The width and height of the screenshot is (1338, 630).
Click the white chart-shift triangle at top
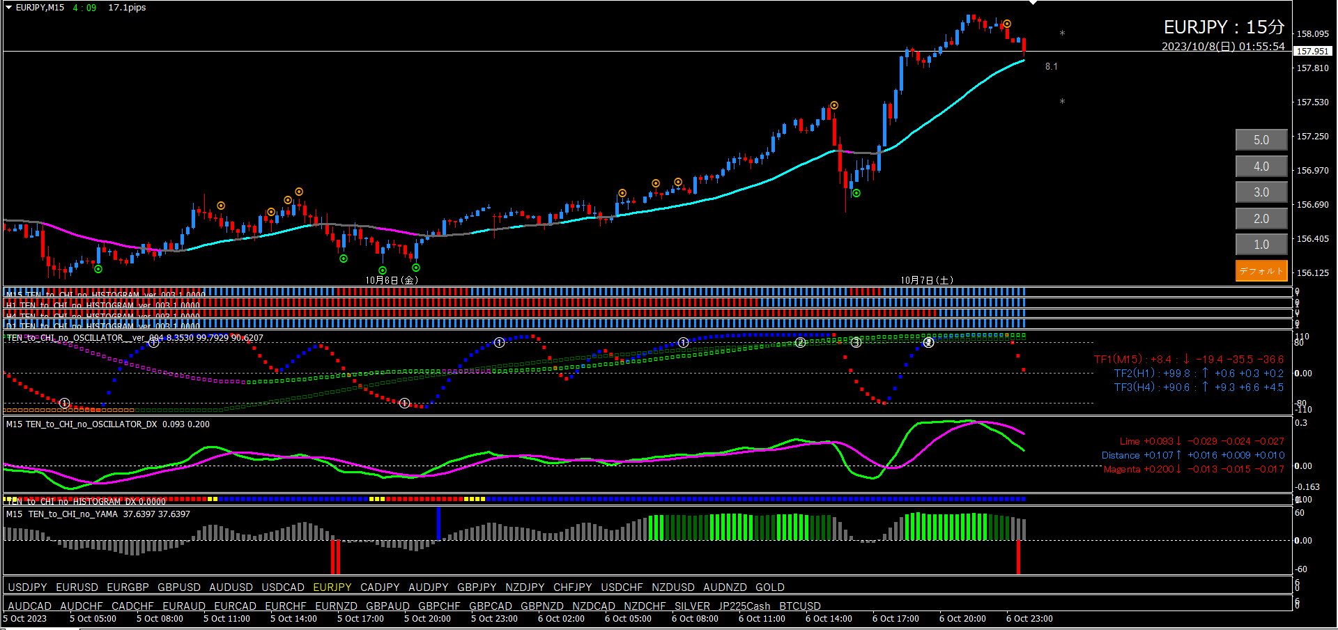(1033, 3)
